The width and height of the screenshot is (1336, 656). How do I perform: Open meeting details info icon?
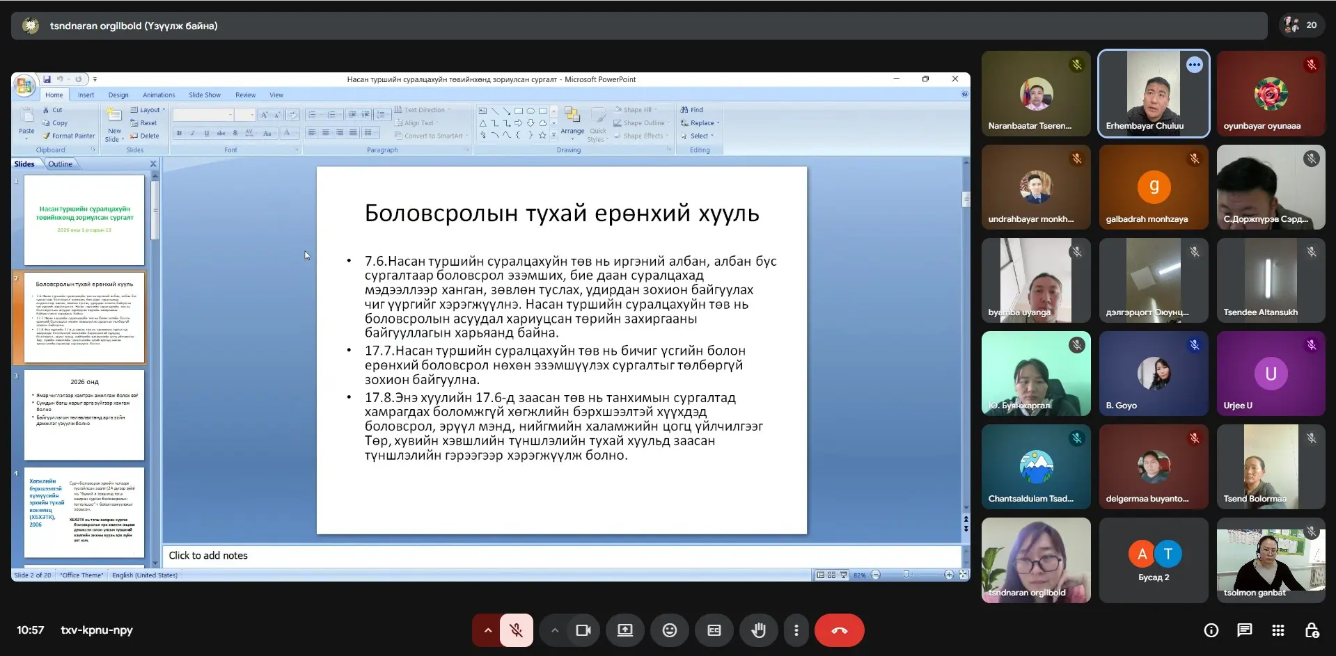pos(1211,630)
